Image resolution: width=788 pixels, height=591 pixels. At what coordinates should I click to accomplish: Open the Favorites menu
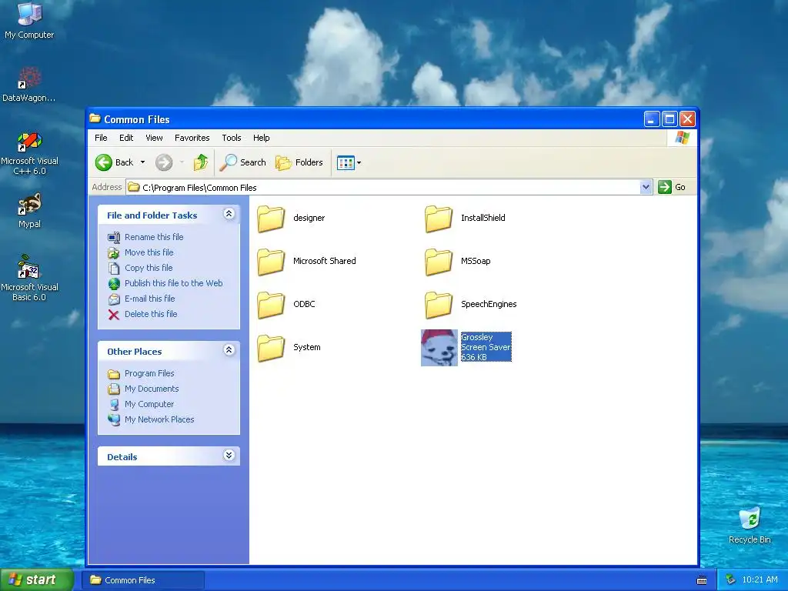point(192,138)
